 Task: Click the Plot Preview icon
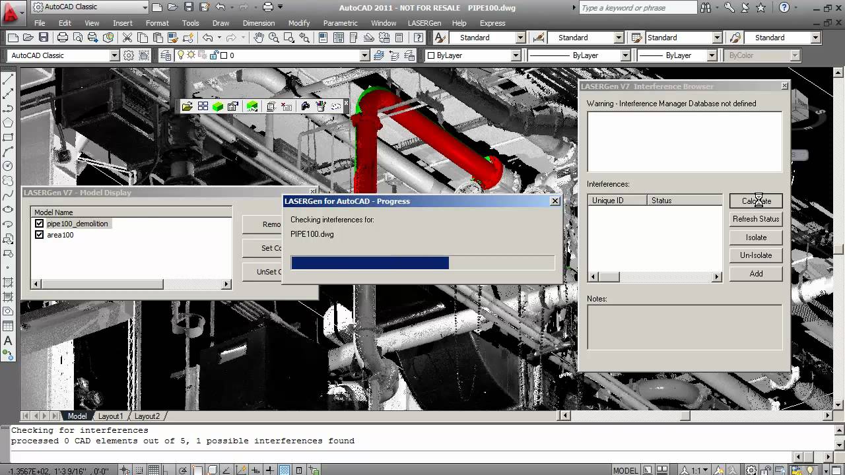(78, 38)
